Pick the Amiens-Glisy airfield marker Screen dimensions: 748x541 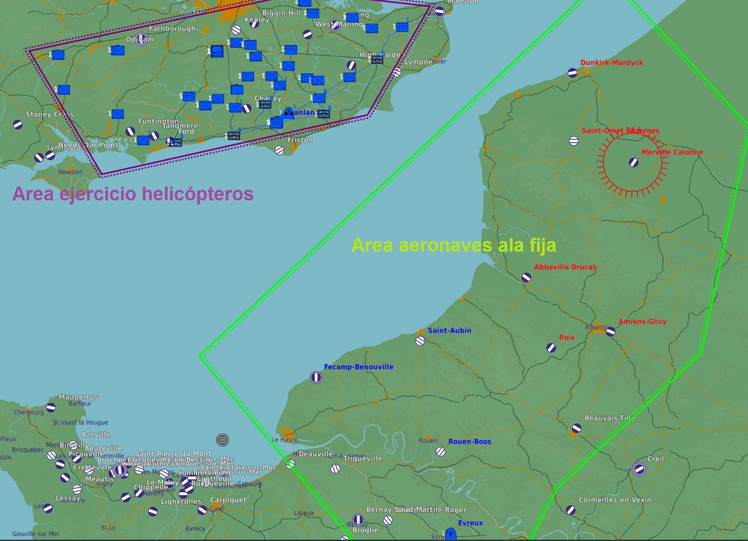611,332
